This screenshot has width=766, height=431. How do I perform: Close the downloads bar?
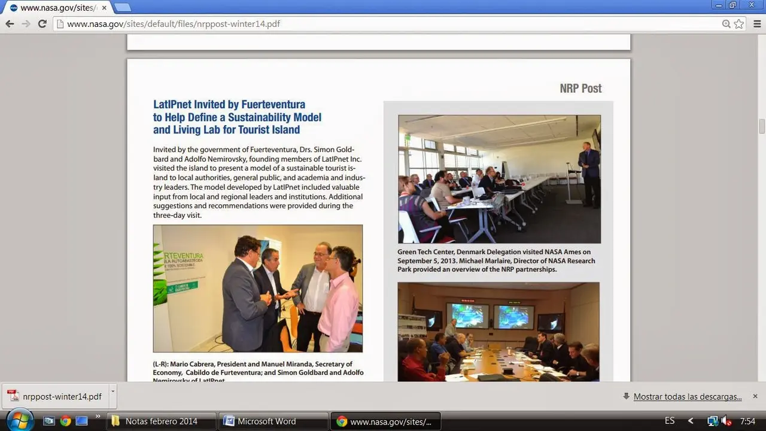(755, 396)
